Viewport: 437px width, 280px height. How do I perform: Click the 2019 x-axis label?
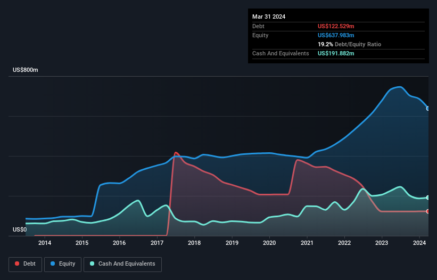coord(232,243)
